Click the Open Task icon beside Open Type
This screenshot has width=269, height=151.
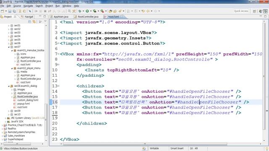pos(115,11)
